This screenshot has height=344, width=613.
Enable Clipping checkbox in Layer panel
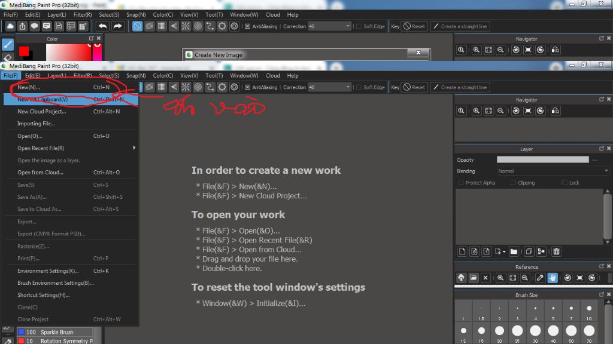tap(513, 183)
